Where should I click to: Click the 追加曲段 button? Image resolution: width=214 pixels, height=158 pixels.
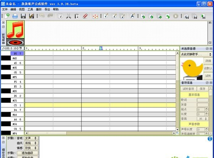coord(28,153)
